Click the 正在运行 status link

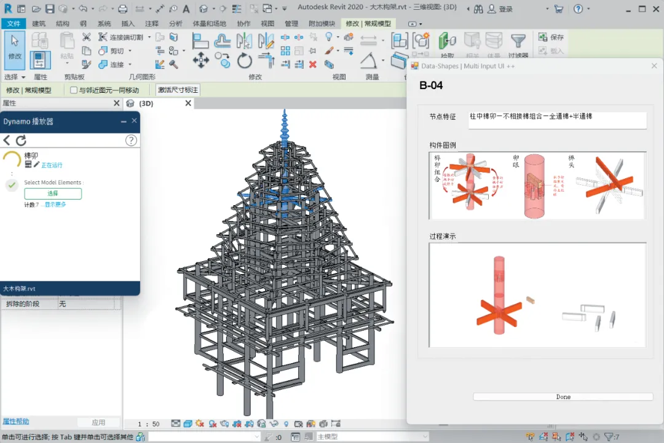[x=52, y=165]
